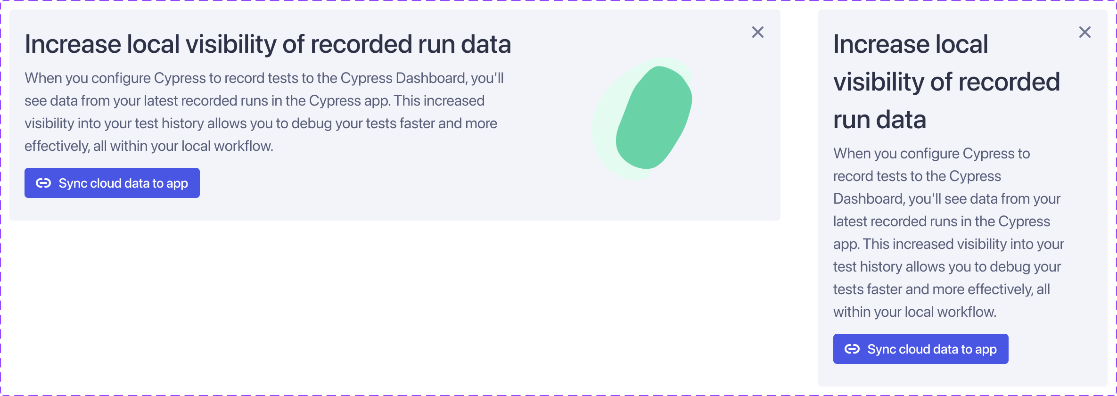This screenshot has height=396, width=1117.
Task: Click the narrow card's description paragraph
Action: (947, 231)
